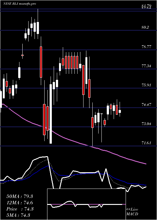Click the 74.47 price axis label

pyautogui.click(x=146, y=104)
